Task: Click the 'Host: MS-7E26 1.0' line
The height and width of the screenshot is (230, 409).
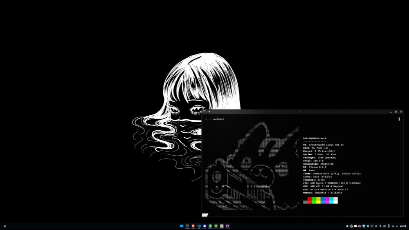Action: (x=315, y=148)
